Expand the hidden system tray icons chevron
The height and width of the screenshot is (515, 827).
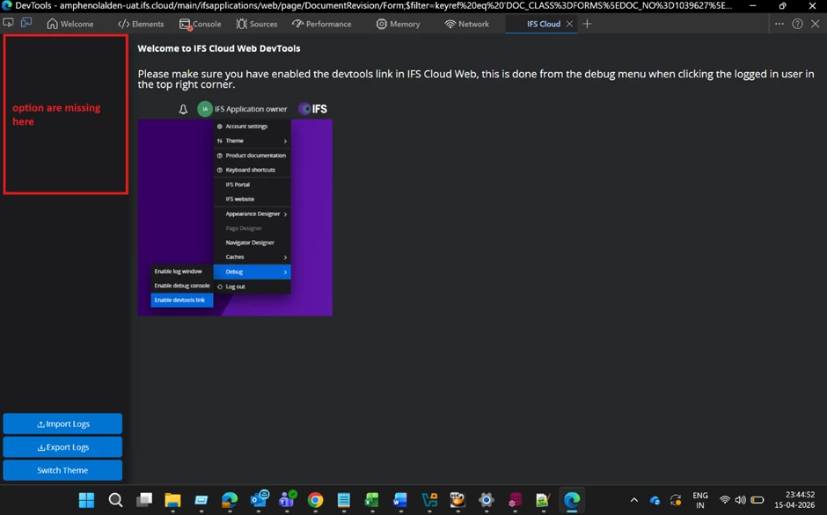coord(634,500)
